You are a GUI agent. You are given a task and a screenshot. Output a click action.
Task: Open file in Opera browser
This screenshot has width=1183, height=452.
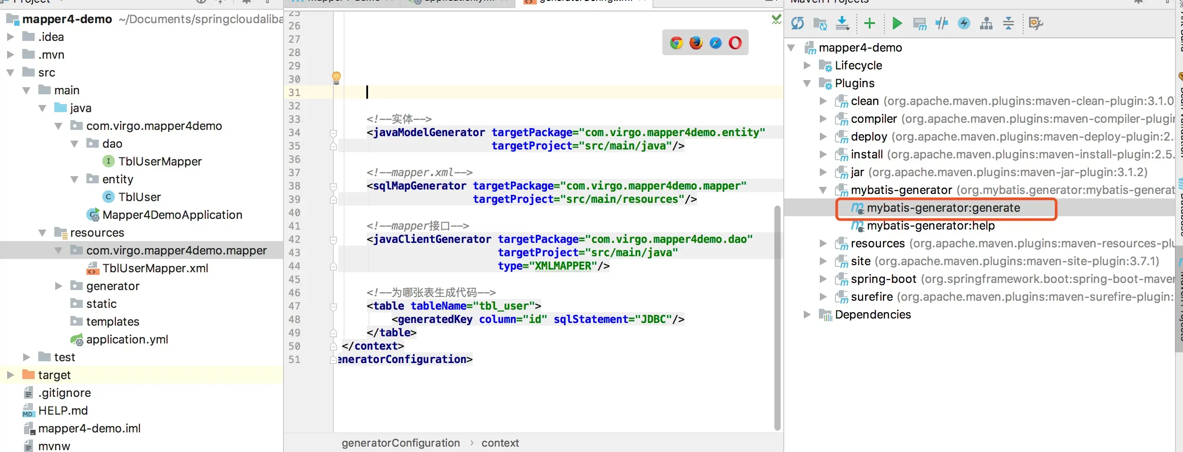click(735, 43)
